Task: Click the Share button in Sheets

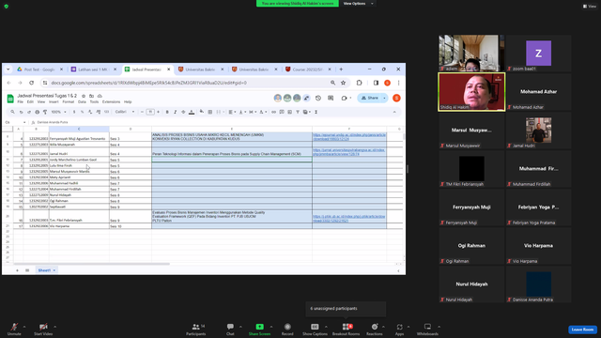Action: pyautogui.click(x=370, y=98)
